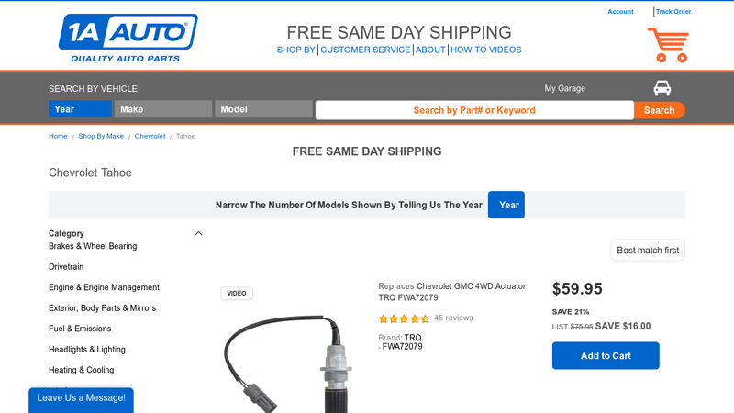The height and width of the screenshot is (413, 734).
Task: Collapse the Category filter section
Action: click(x=198, y=233)
